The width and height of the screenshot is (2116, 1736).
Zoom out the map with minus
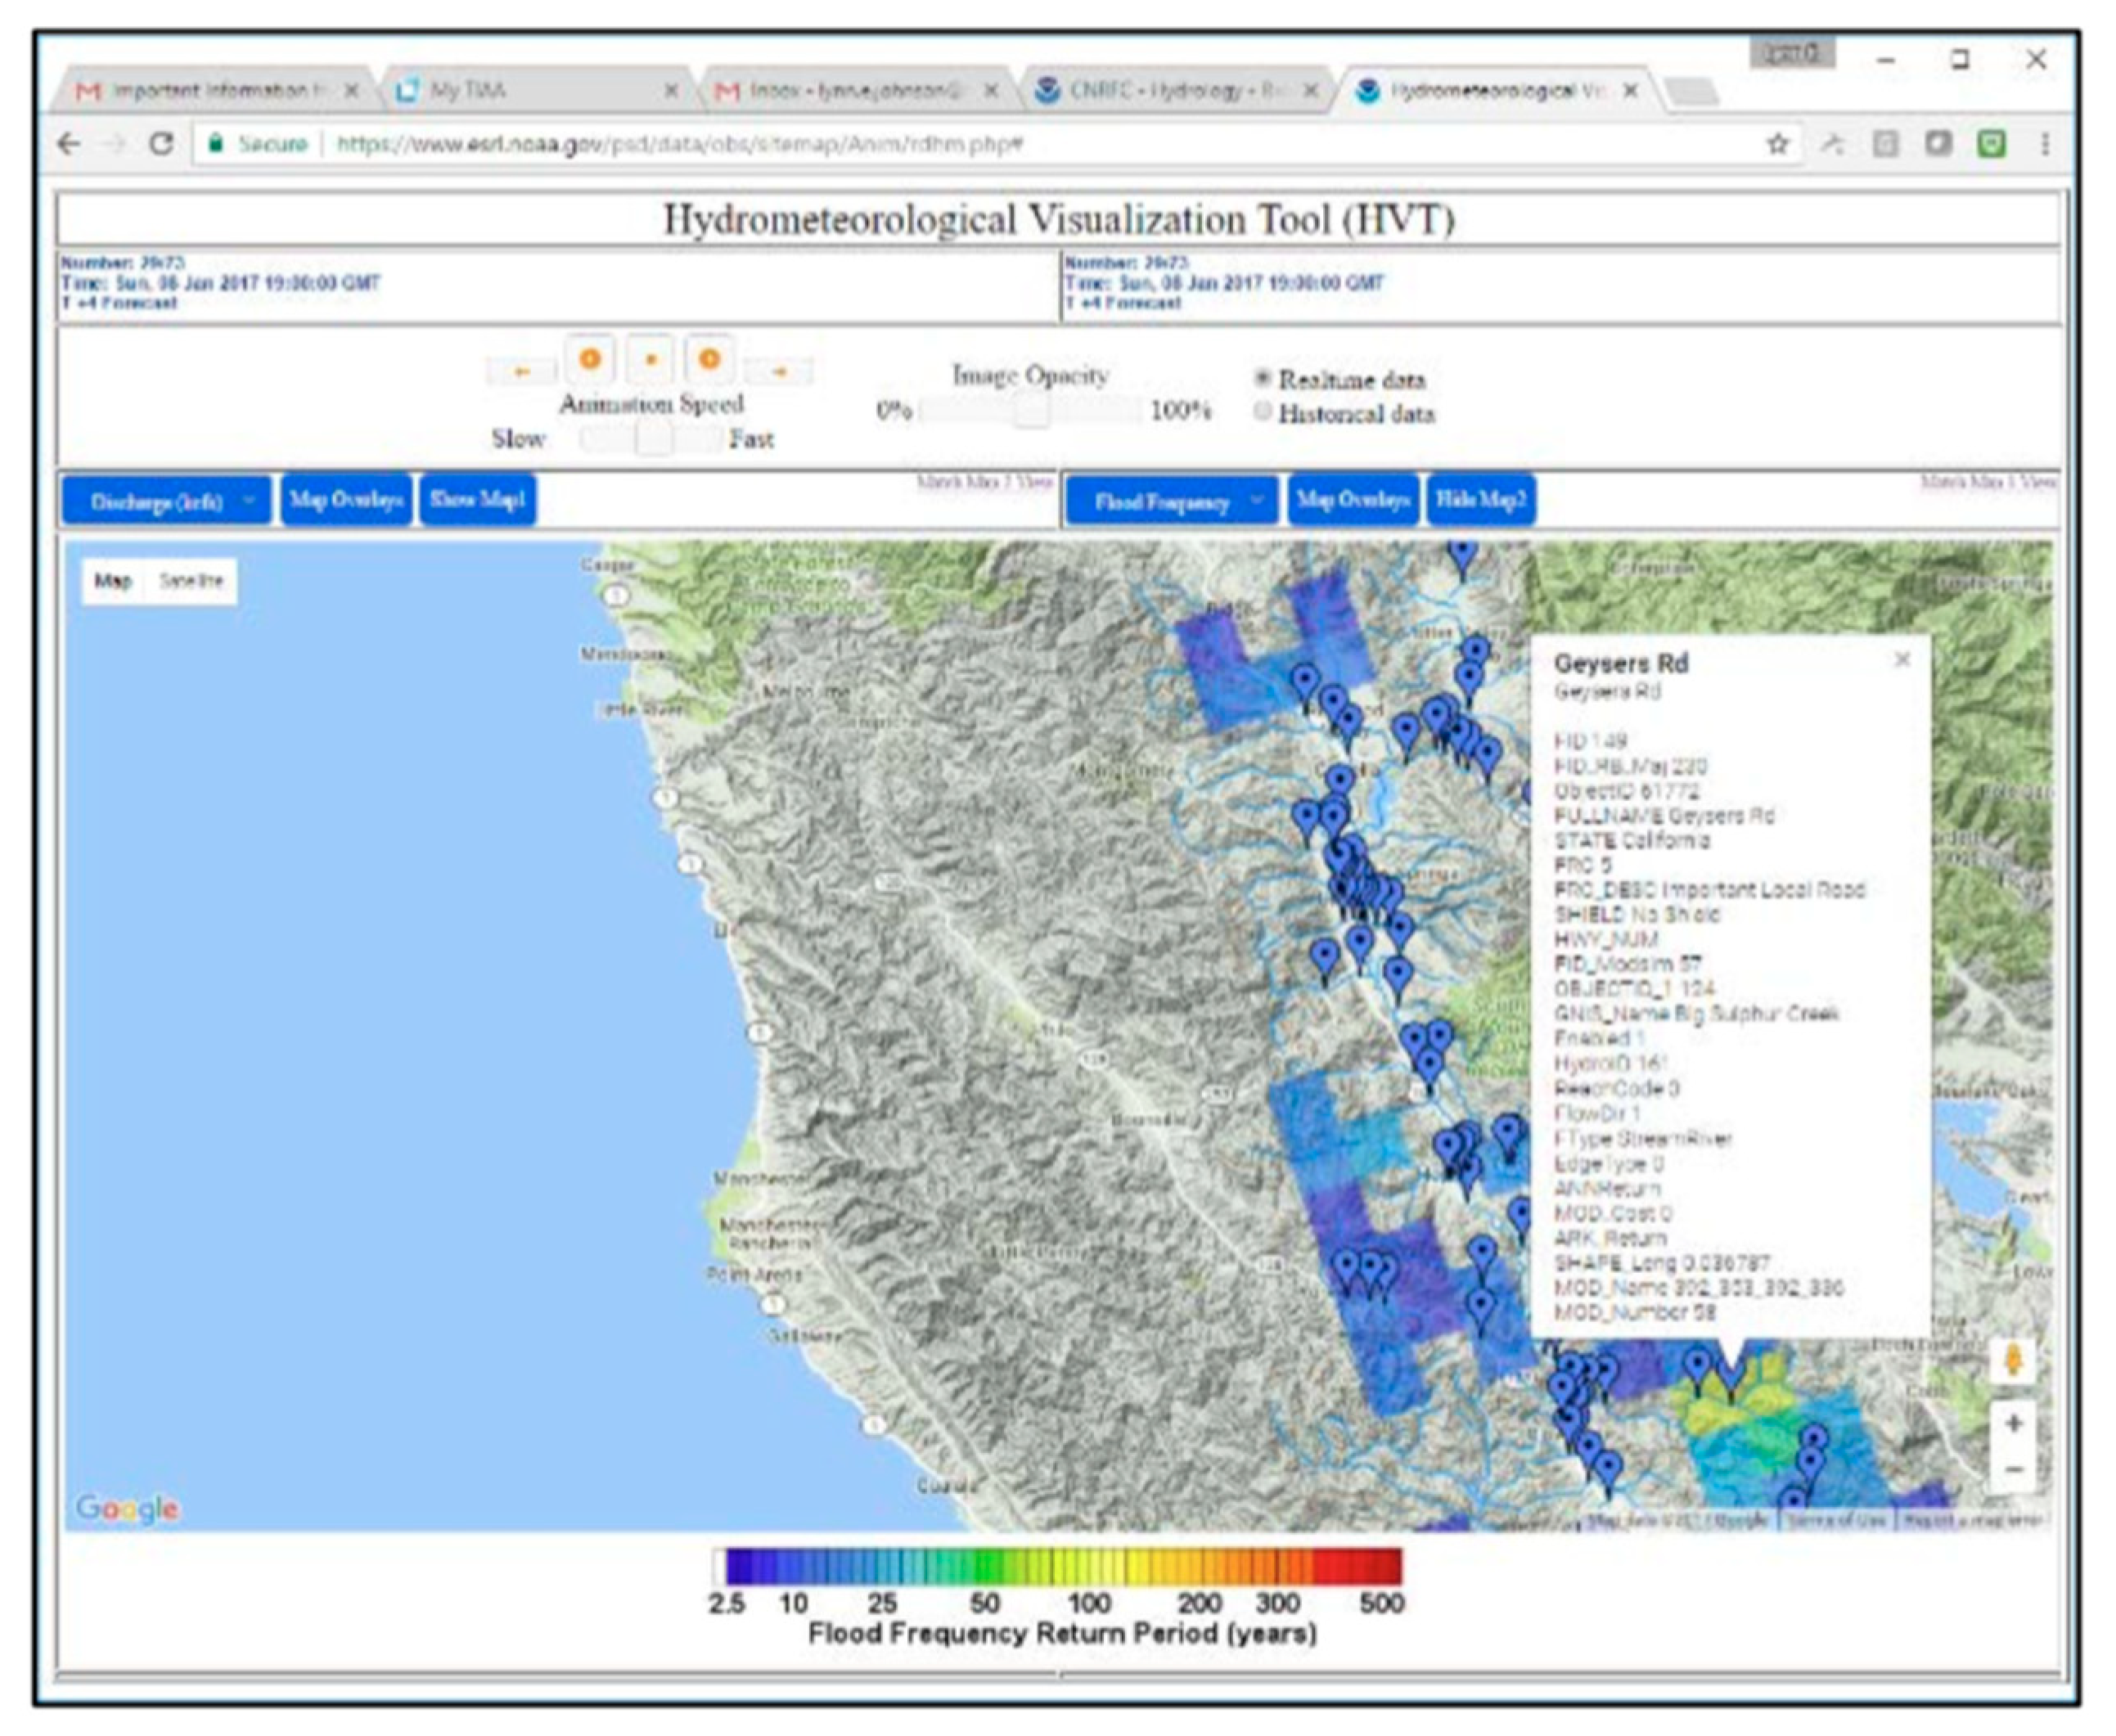2013,1469
